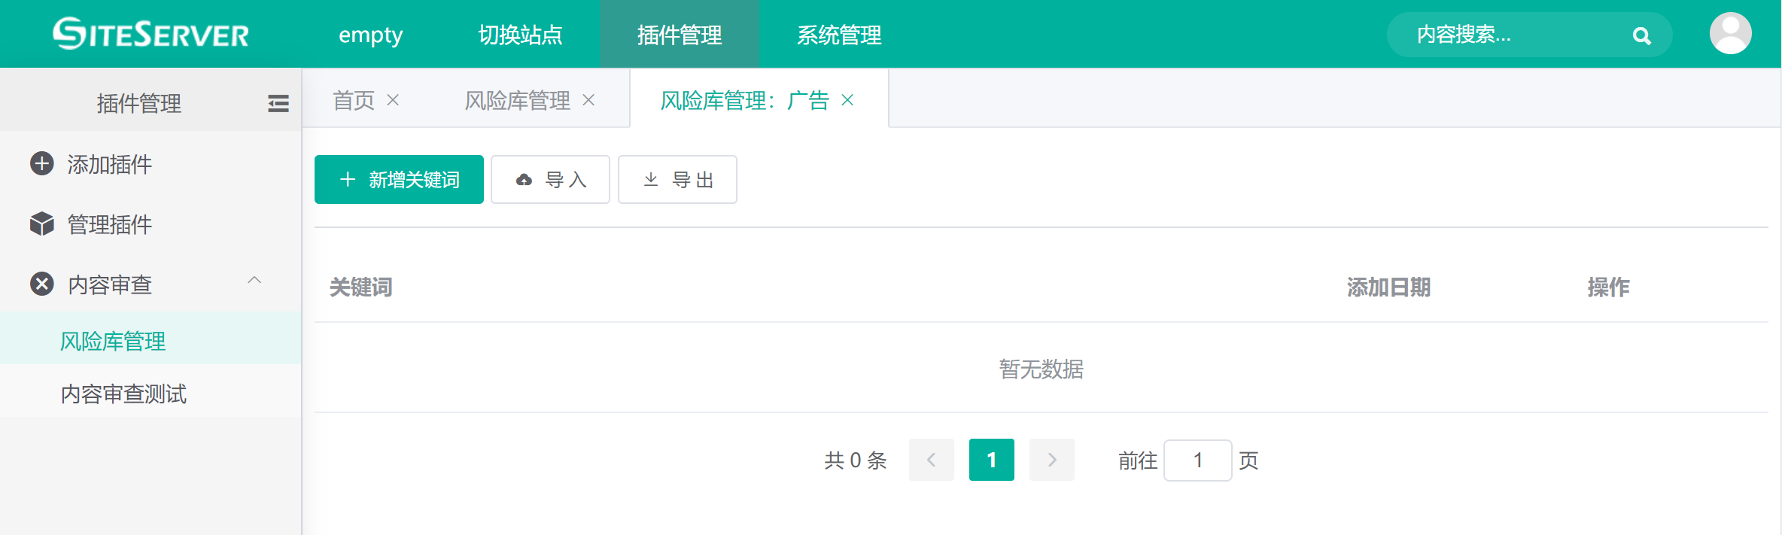This screenshot has height=535, width=1782.
Task: Collapse the 内容审查 menu chevron
Action: 254,281
